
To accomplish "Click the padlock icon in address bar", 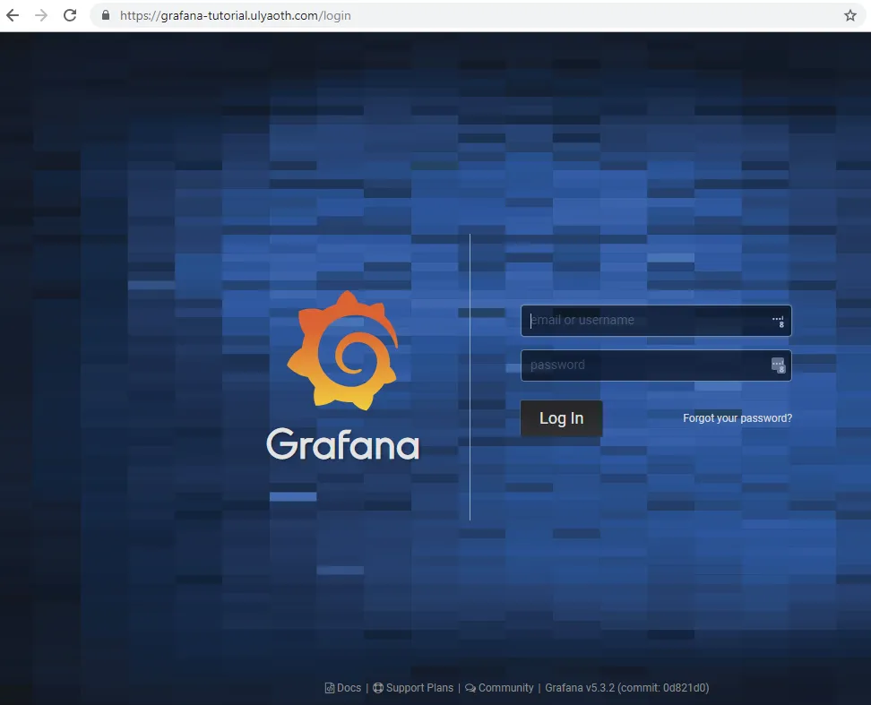I will 106,15.
